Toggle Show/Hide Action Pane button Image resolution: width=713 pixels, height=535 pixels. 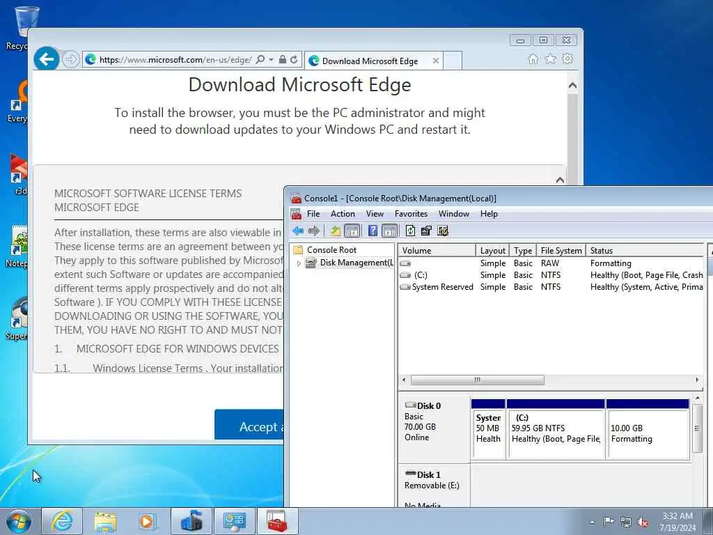point(389,231)
